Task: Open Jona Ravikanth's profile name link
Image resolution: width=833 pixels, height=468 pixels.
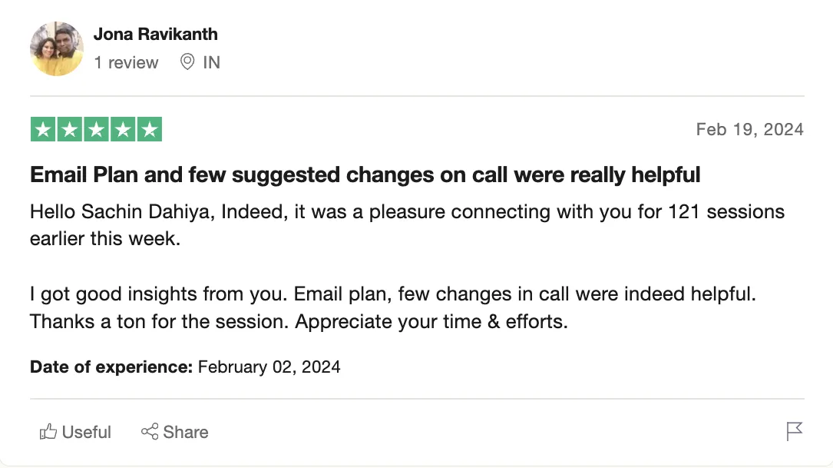Action: (155, 35)
